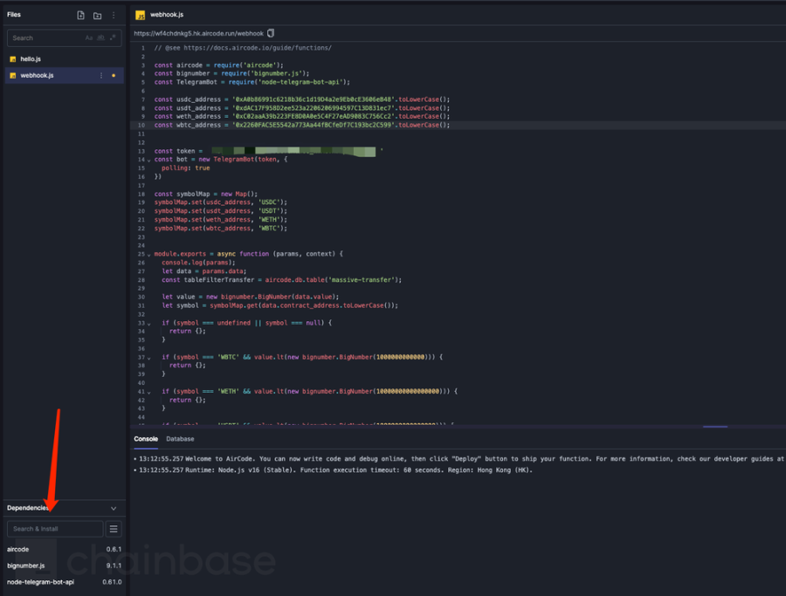The width and height of the screenshot is (786, 596).
Task: Toggle match case in file search
Action: 89,38
